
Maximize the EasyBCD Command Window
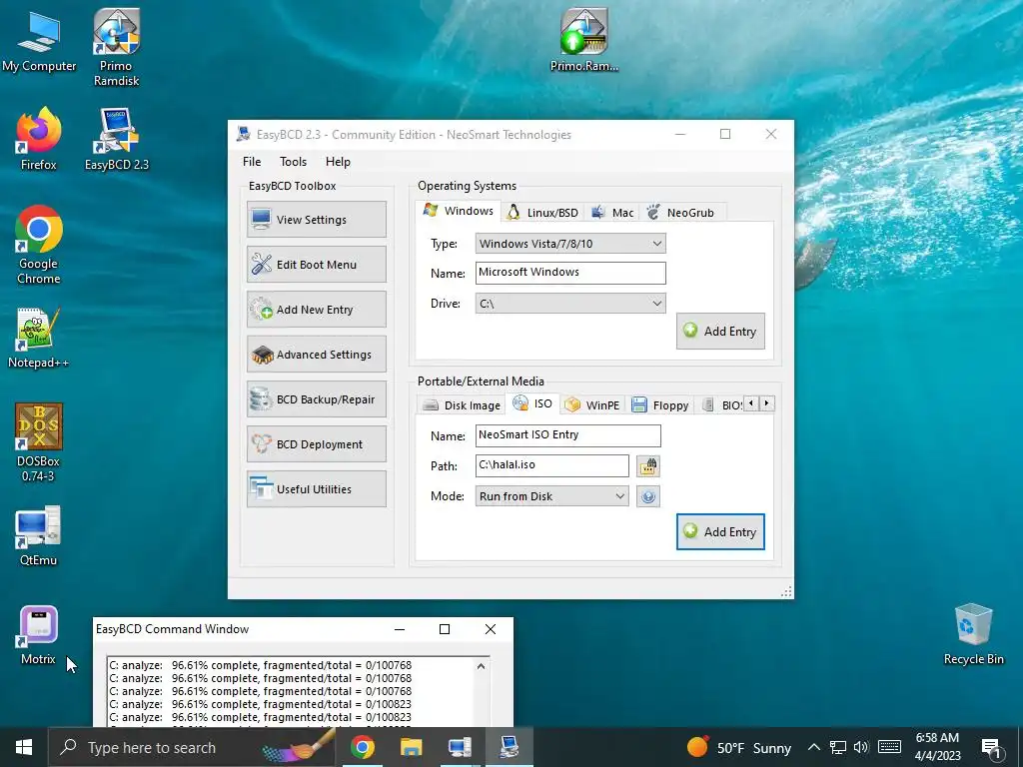445,629
